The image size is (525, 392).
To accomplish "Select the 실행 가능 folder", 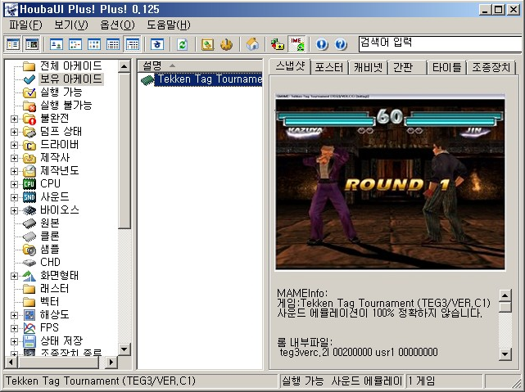I will tap(61, 92).
